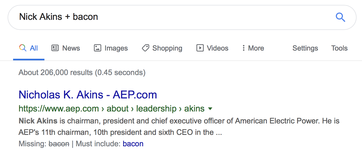
Task: Open the Settings menu
Action: tap(305, 48)
